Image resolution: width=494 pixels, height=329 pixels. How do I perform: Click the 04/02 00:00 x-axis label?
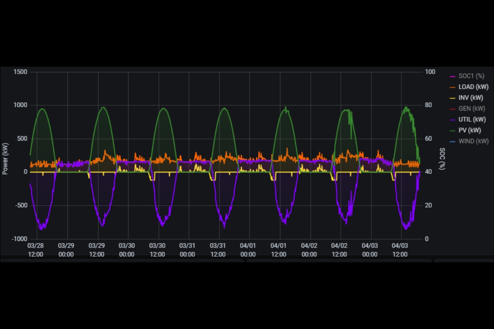tap(309, 250)
